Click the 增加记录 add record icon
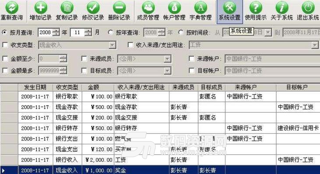Image resolution: width=320 pixels, height=174 pixels. pyautogui.click(x=41, y=8)
